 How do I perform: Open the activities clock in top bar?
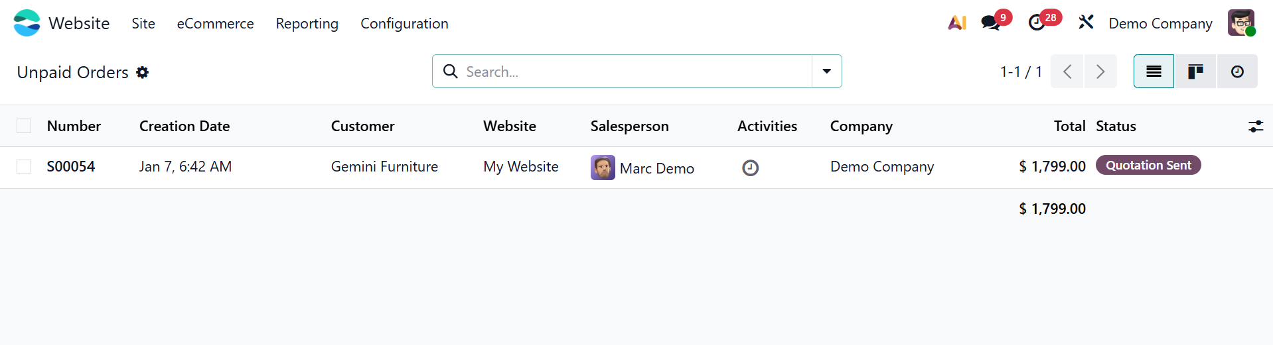click(1036, 23)
